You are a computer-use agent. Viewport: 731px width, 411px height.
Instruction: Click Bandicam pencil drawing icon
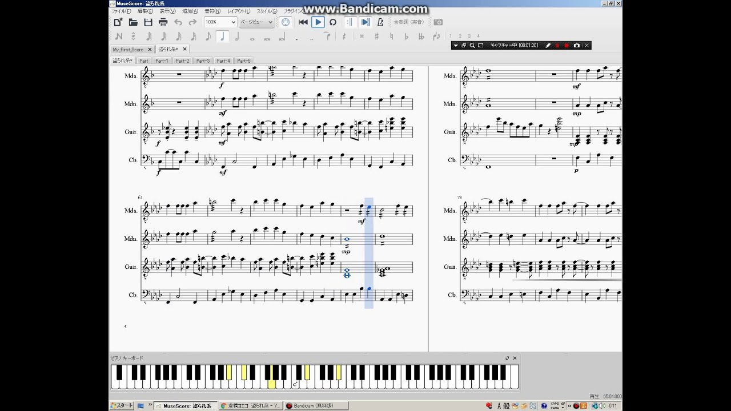point(548,45)
